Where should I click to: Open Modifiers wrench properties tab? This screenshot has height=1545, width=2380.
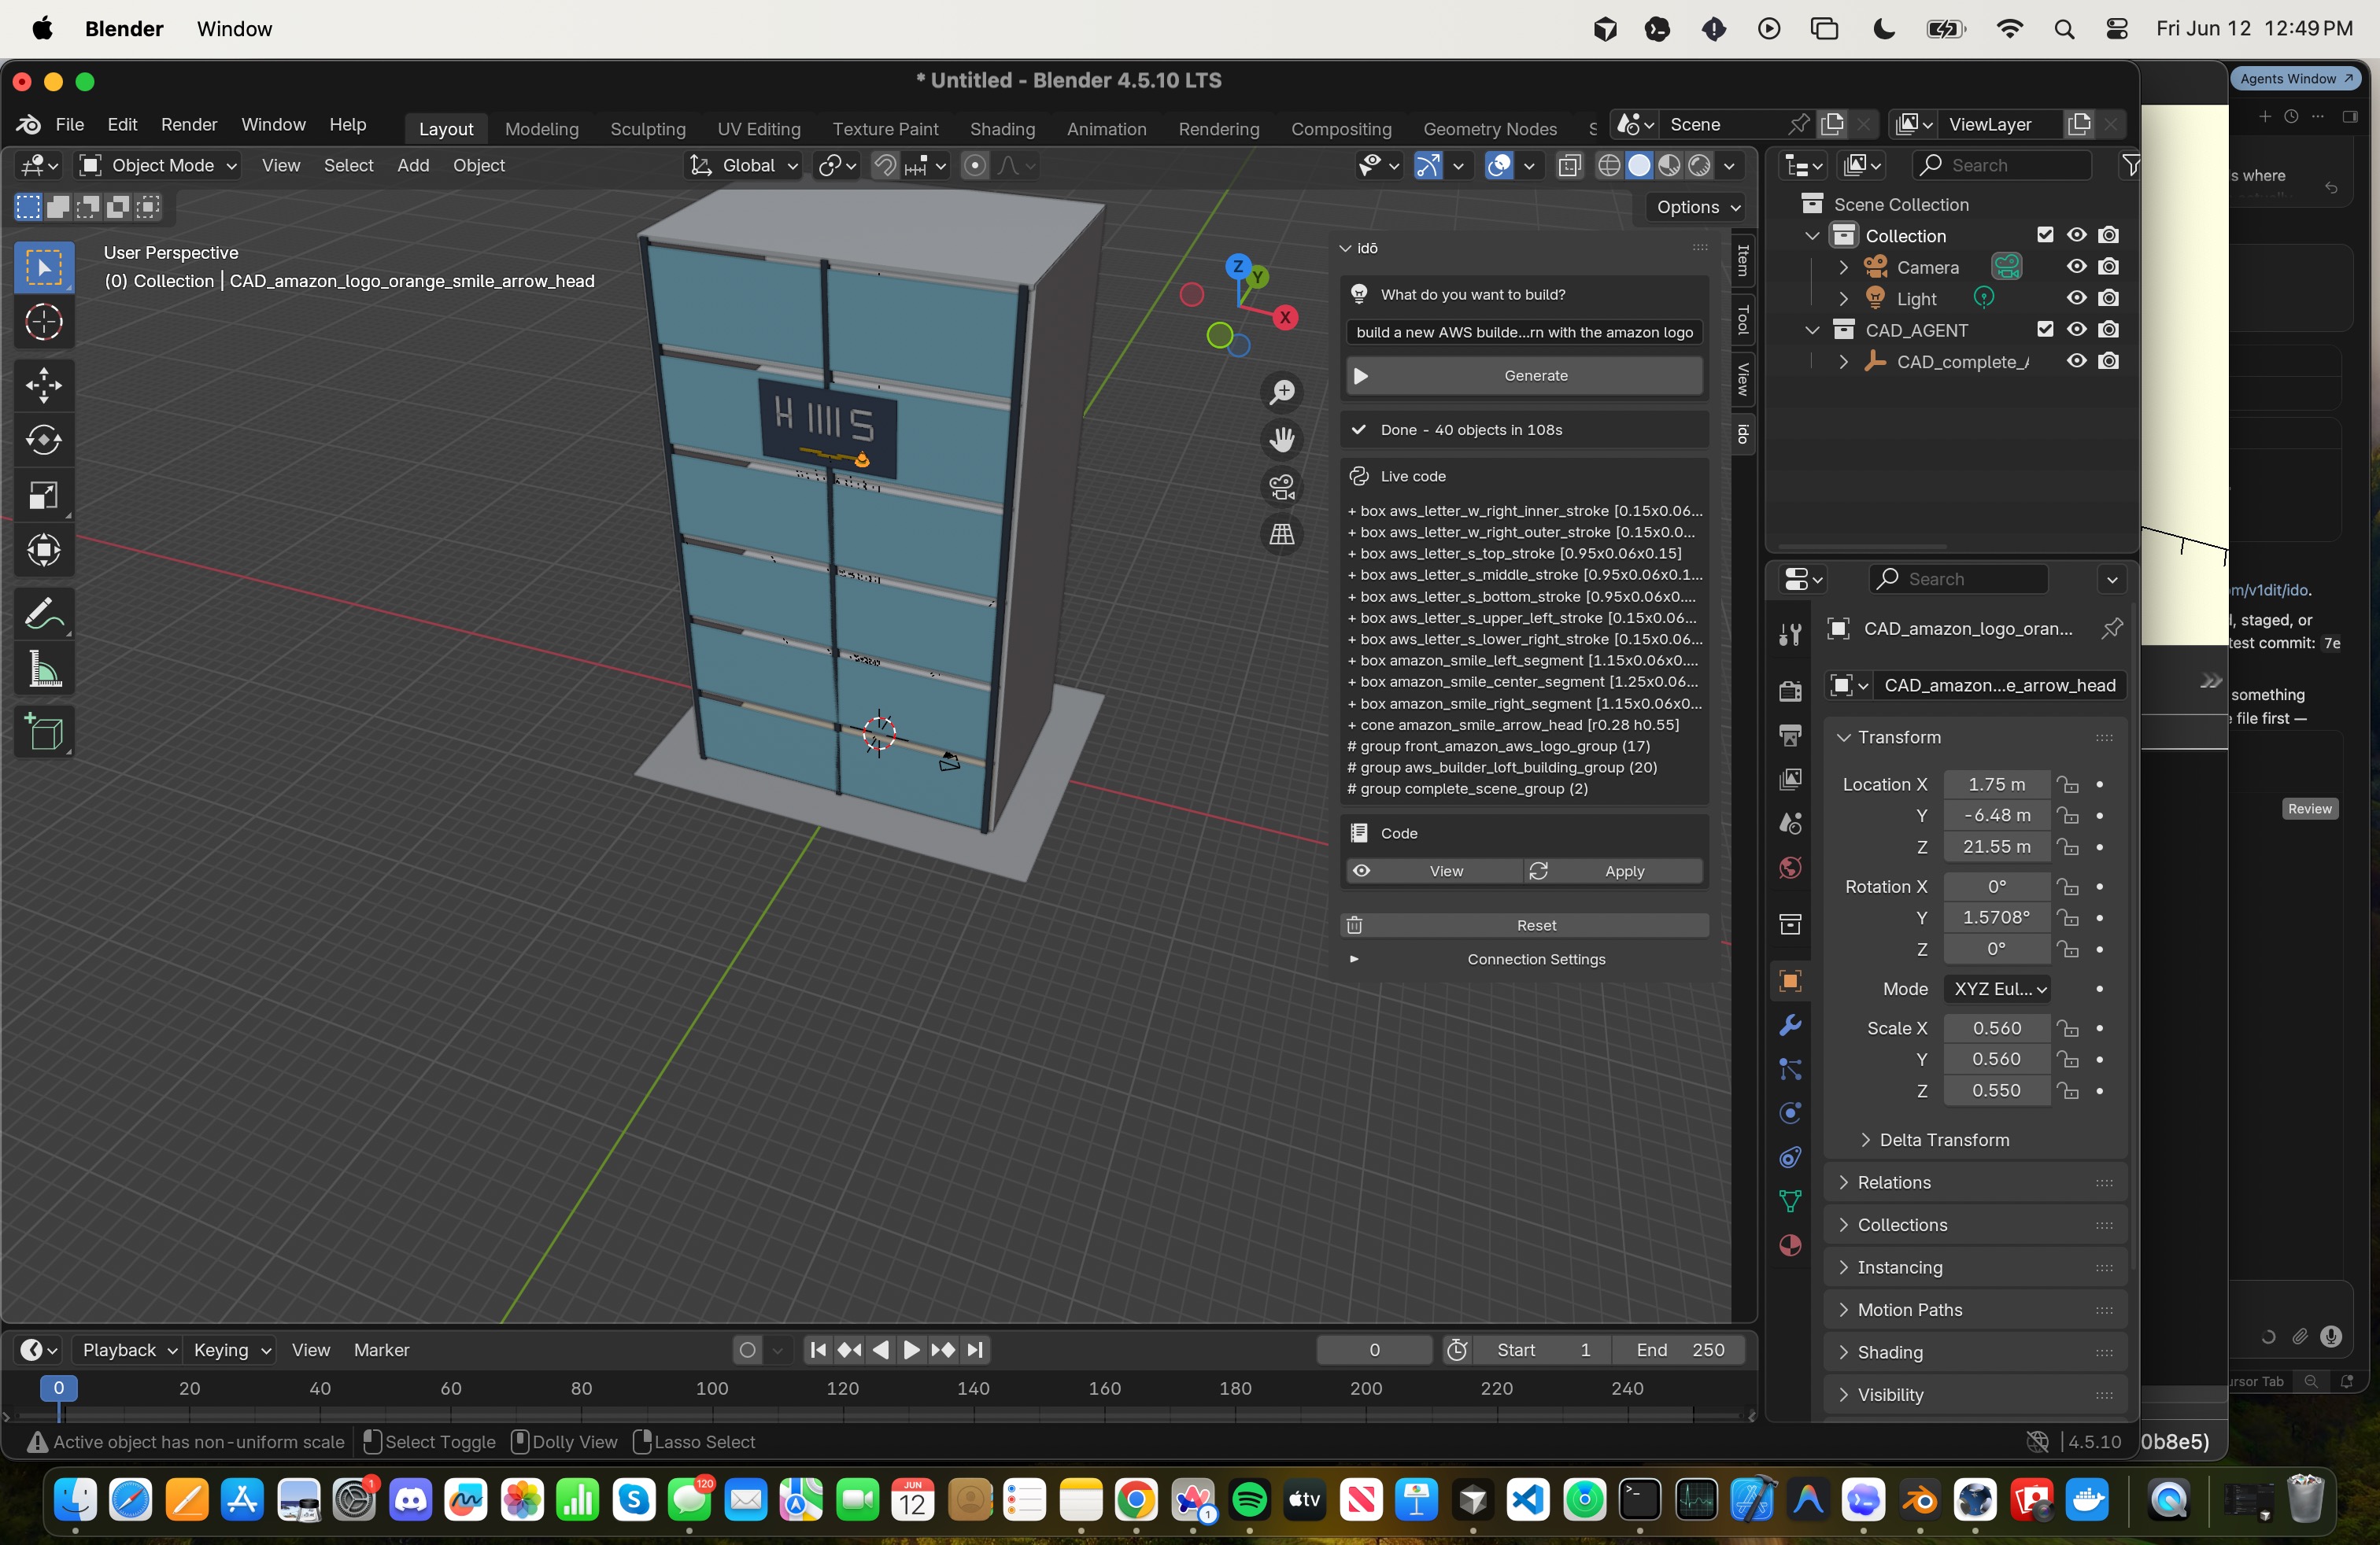point(1790,1025)
